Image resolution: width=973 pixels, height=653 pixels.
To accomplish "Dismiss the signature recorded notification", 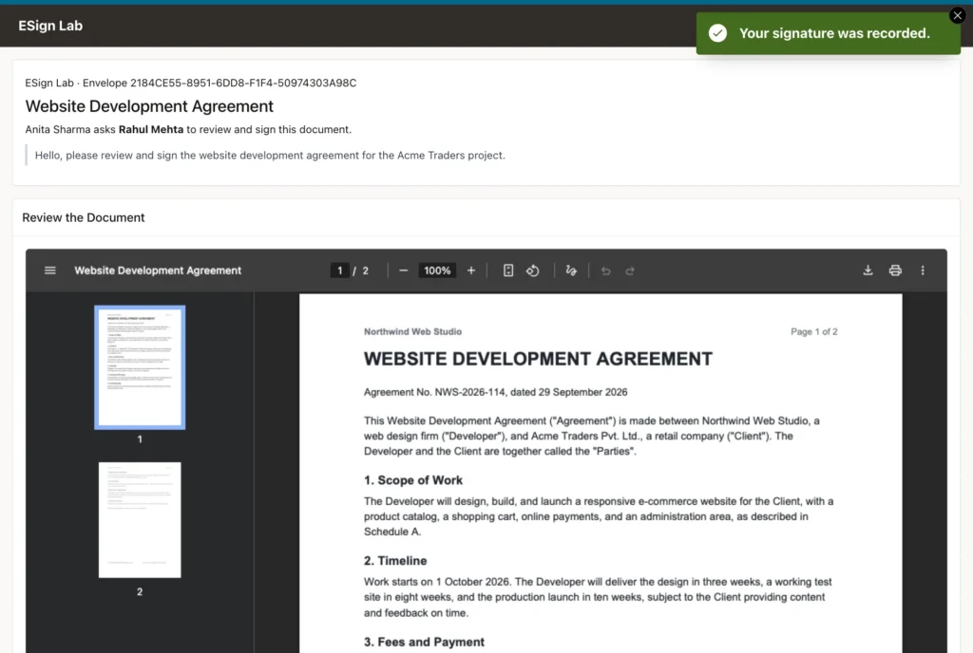I will pos(958,15).
